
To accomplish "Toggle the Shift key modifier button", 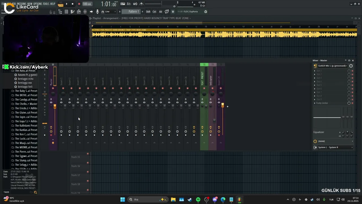I will point(148,12).
